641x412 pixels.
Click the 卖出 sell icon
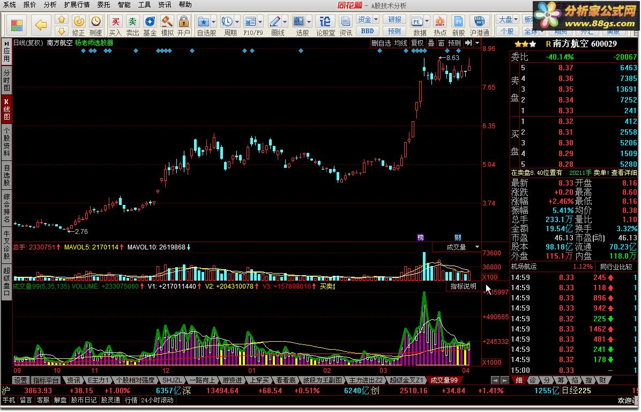[132, 25]
